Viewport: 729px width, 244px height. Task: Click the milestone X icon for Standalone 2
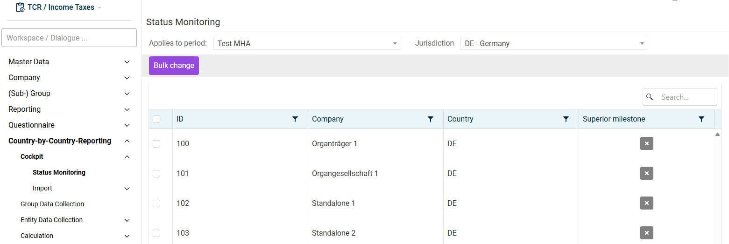tap(646, 233)
